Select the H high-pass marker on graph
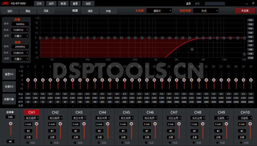The height and width of the screenshot is (146, 257). tap(192, 49)
